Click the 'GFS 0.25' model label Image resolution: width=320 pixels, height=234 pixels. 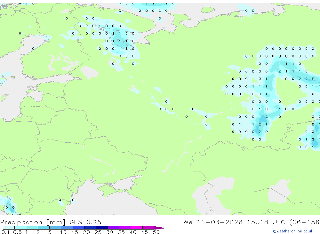(85, 222)
